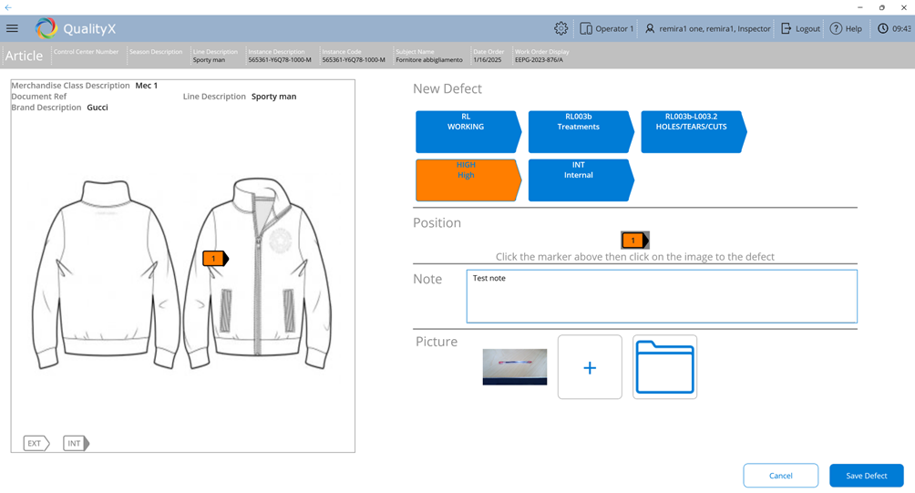Select the INT Internal step
This screenshot has width=915, height=493.
point(581,180)
